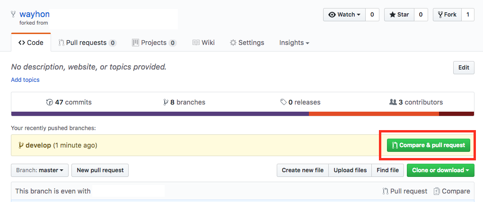
Task: Show the 3 contributors
Action: coord(416,102)
